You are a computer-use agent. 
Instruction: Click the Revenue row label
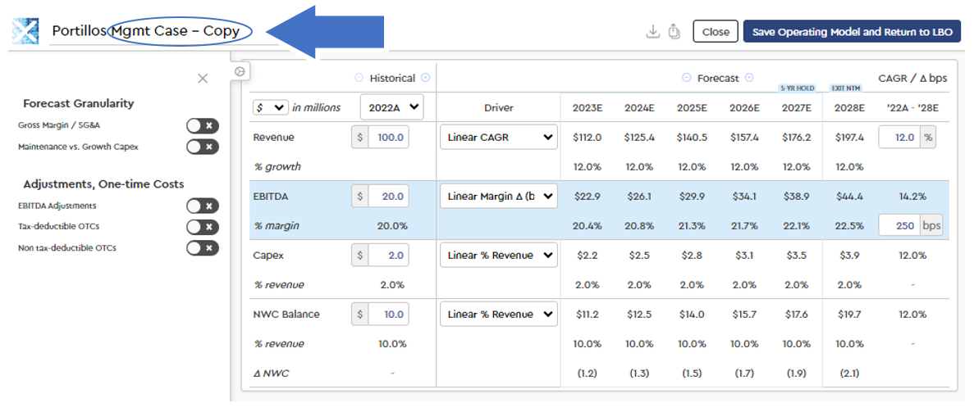(x=272, y=137)
